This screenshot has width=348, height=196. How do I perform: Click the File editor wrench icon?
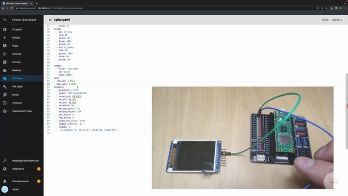(x=5, y=87)
